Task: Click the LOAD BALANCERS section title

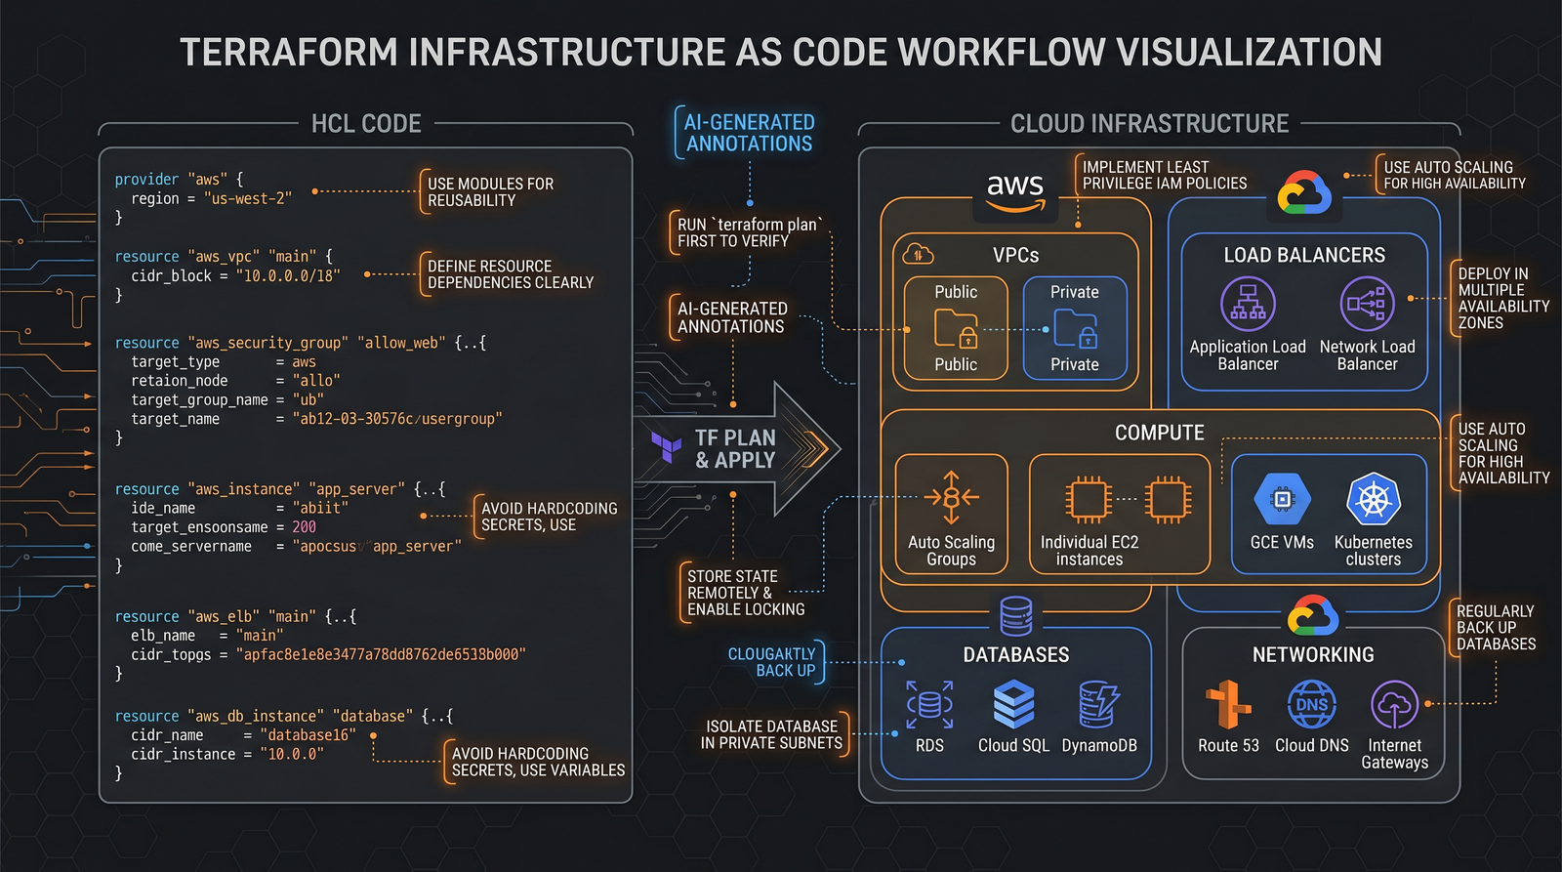Action: tap(1304, 255)
